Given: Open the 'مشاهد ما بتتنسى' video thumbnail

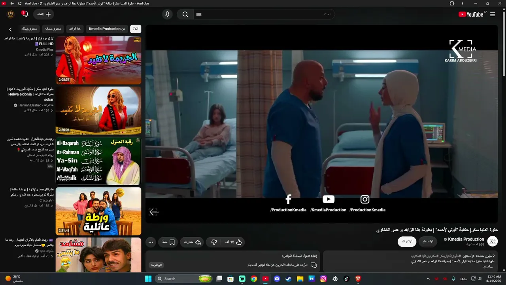Looking at the screenshot, I should (98, 255).
